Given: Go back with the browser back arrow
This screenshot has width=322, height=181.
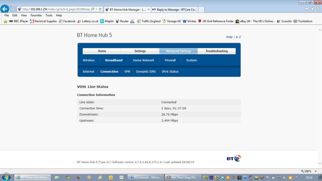Looking at the screenshot, I should 5,9.
